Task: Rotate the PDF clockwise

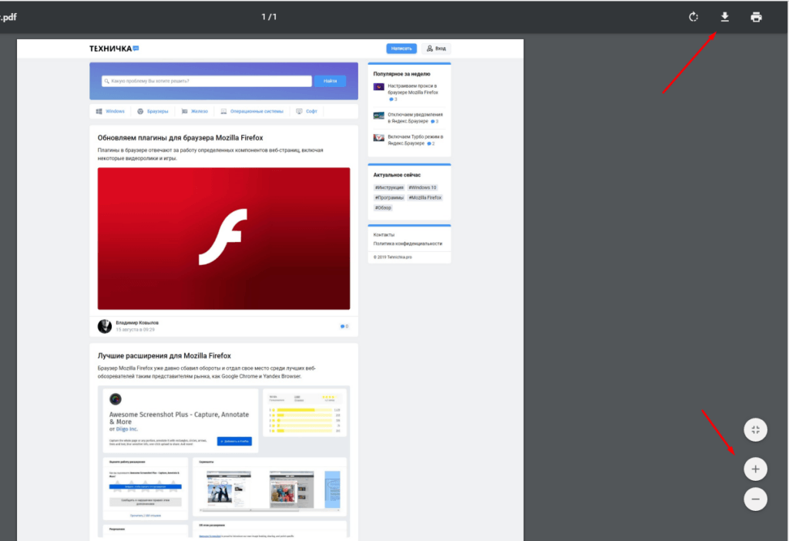Action: click(693, 17)
